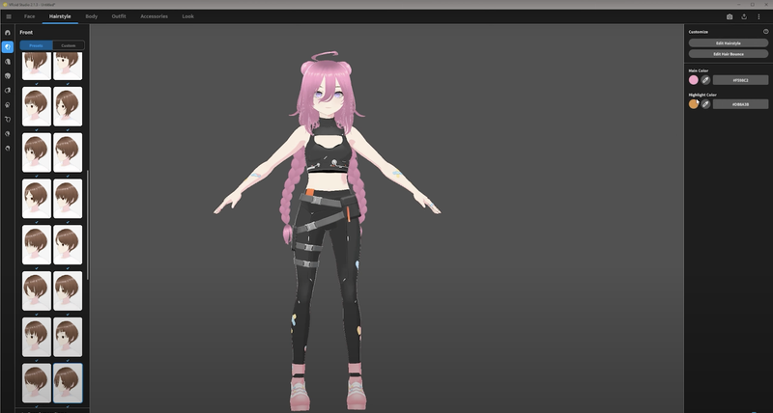Pick Main Color with the eyedropper
The image size is (773, 413).
[x=705, y=80]
